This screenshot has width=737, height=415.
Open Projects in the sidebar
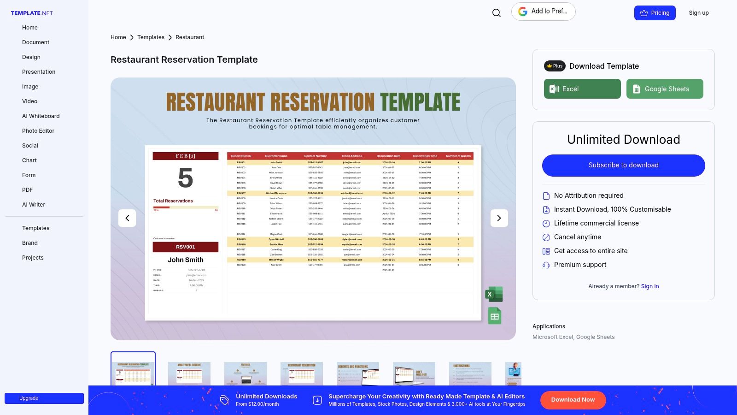click(x=33, y=258)
